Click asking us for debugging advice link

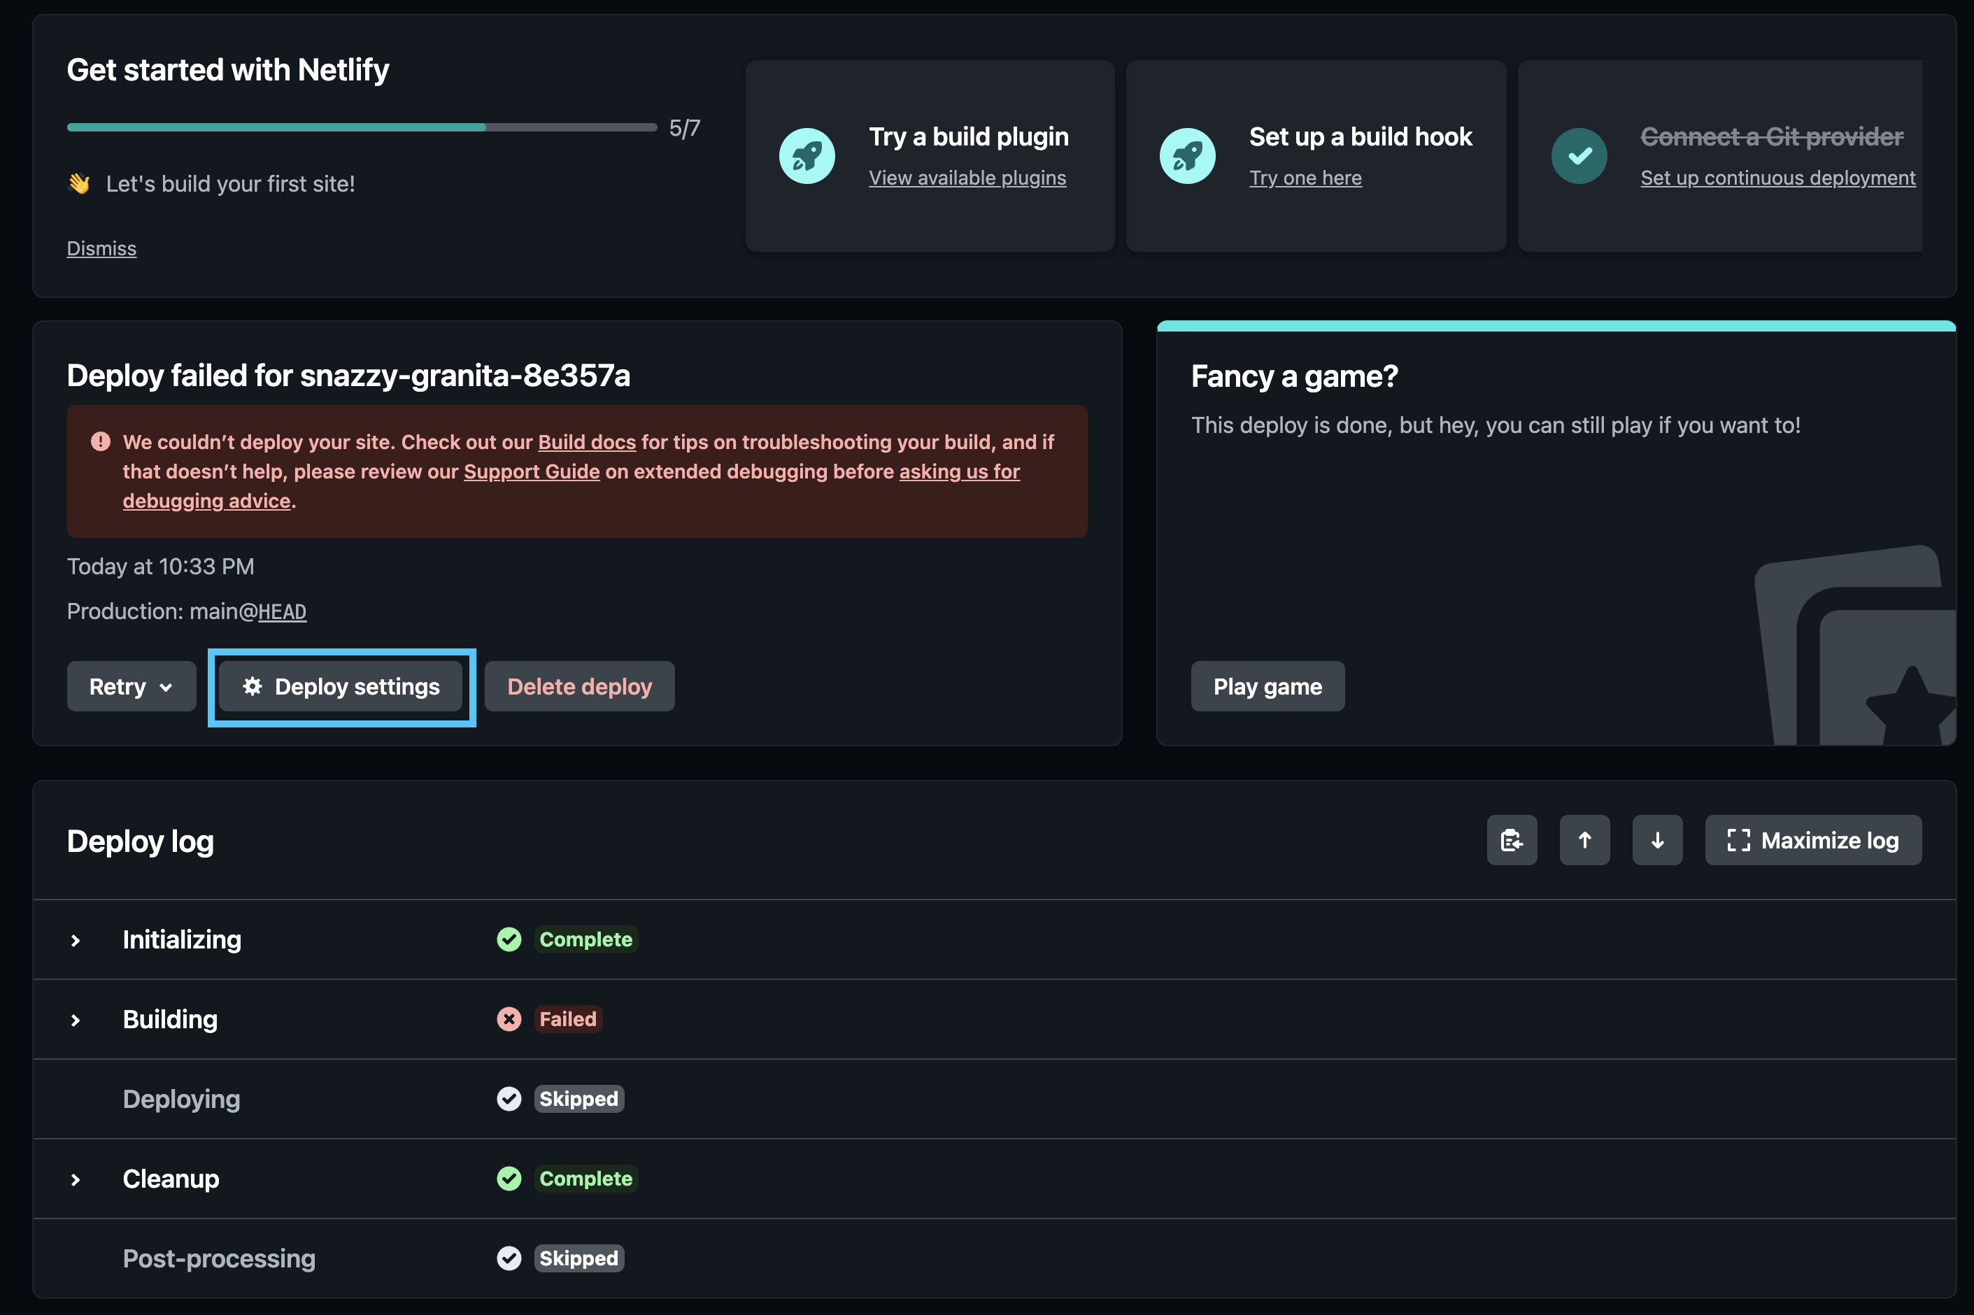pos(959,471)
